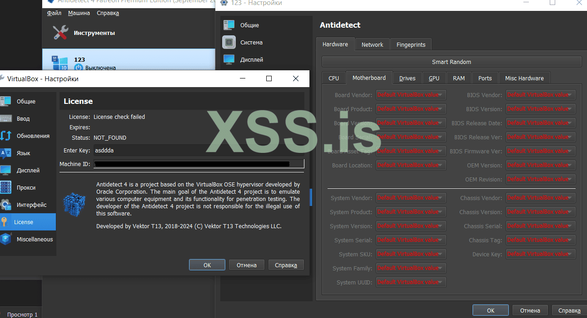This screenshot has width=587, height=318.
Task: Select the RAM sub-tab
Action: [459, 78]
